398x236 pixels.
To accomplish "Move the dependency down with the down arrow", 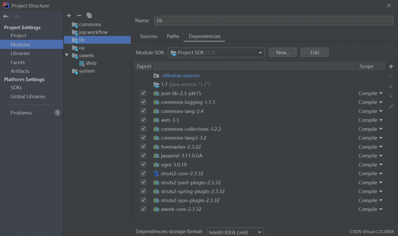I will pyautogui.click(x=391, y=97).
